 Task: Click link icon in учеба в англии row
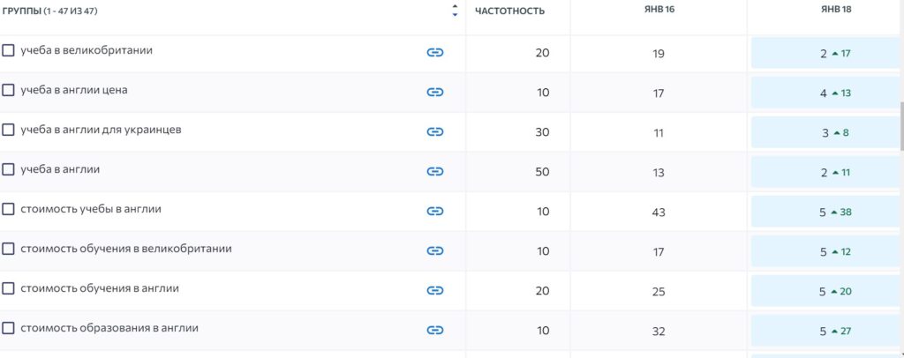pos(434,172)
